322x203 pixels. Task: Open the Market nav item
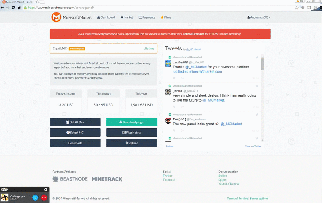(127, 17)
